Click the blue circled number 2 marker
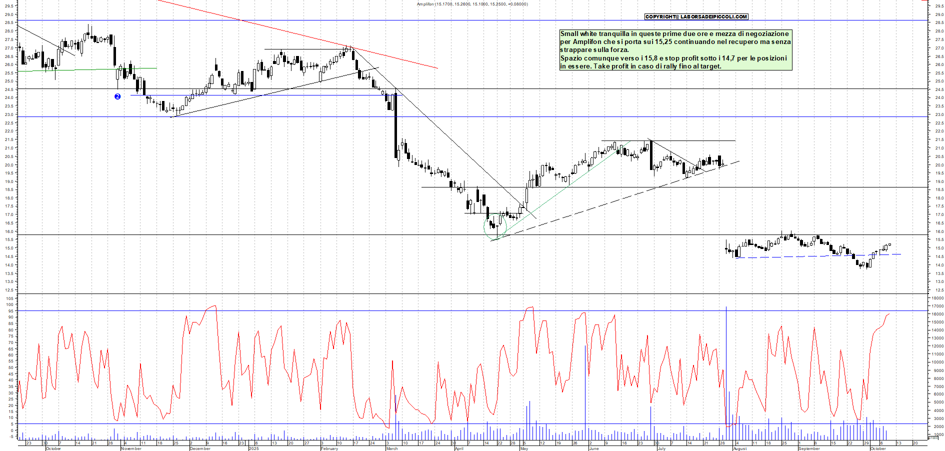The width and height of the screenshot is (945, 451). pos(117,96)
